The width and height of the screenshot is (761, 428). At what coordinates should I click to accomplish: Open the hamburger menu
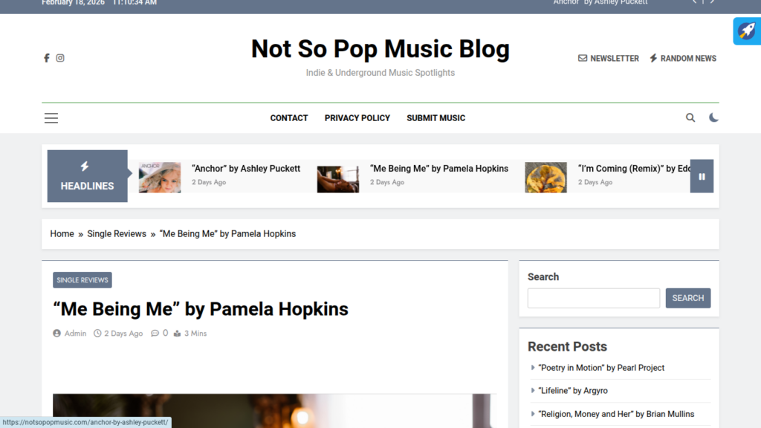click(x=51, y=118)
